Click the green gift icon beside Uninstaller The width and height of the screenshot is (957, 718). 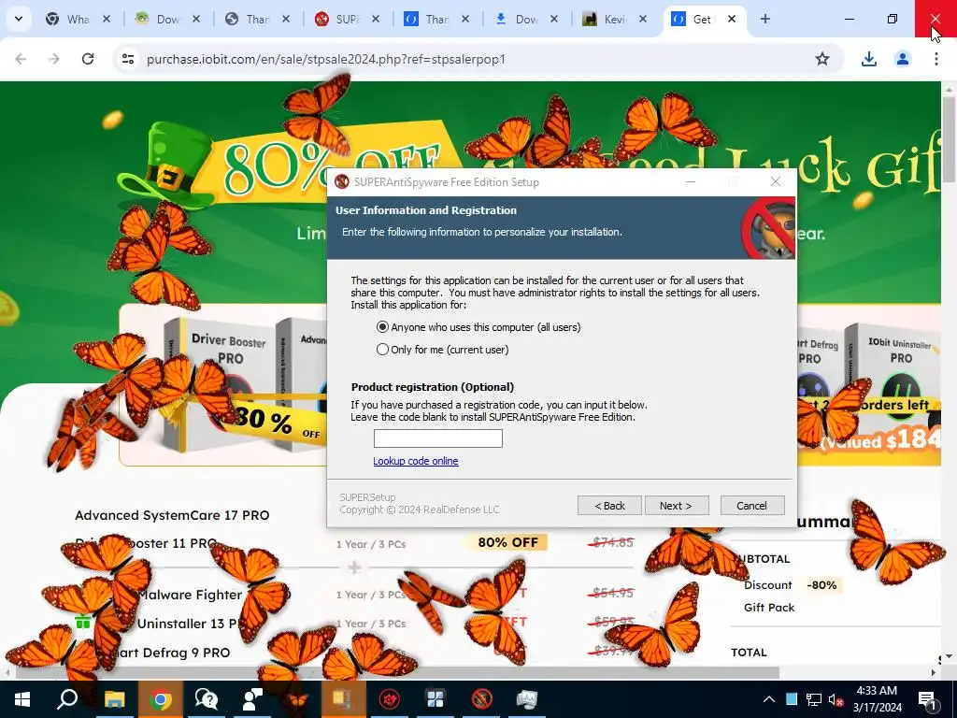click(83, 622)
